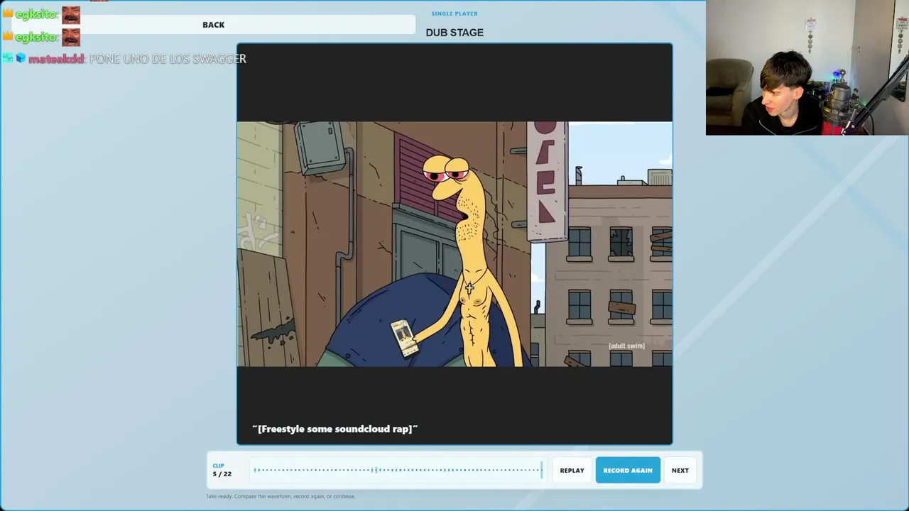The width and height of the screenshot is (909, 511).
Task: Select the "[Freestyle some soundcloud rap]" subtitle line
Action: [334, 429]
